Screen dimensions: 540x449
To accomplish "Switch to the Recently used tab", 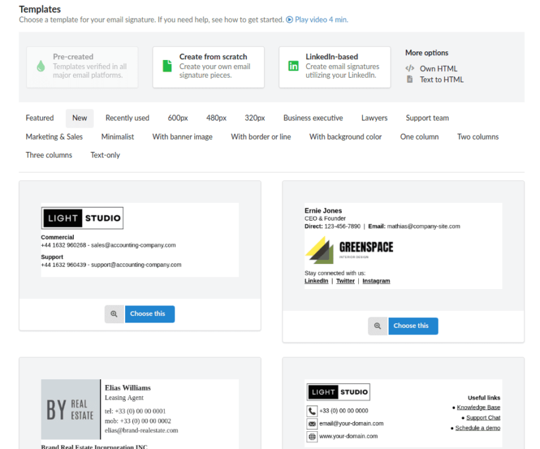I will pos(127,118).
